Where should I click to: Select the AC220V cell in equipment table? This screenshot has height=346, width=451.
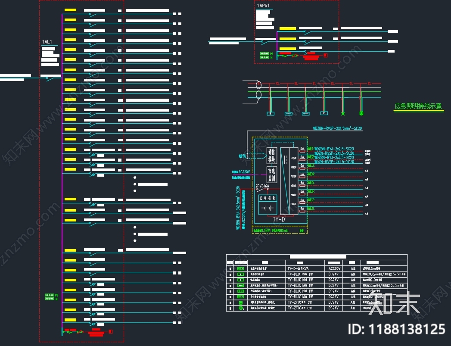tap(334, 268)
